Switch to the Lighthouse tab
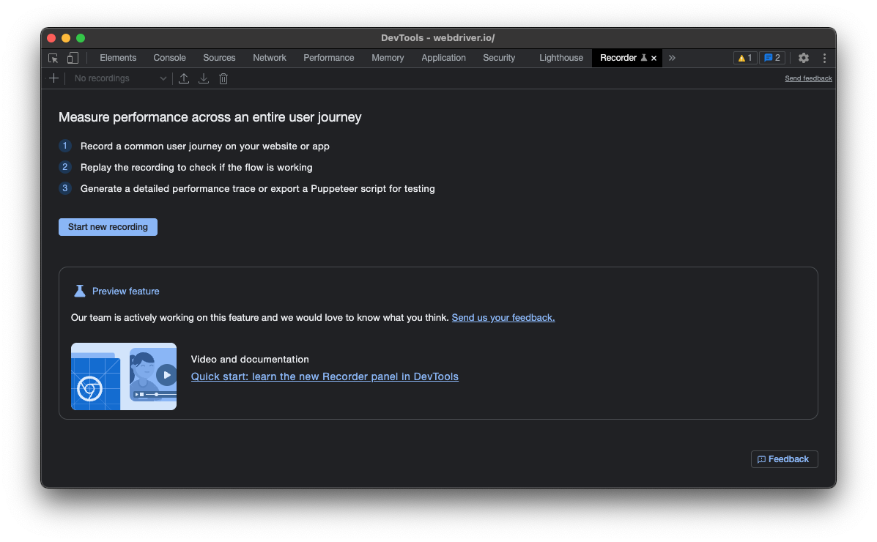Viewport: 877px width, 542px height. (561, 58)
